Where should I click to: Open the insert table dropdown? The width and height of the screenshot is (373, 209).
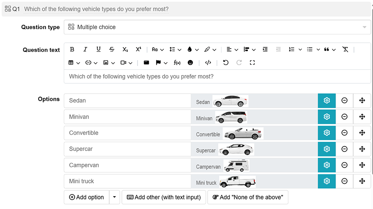point(74,63)
